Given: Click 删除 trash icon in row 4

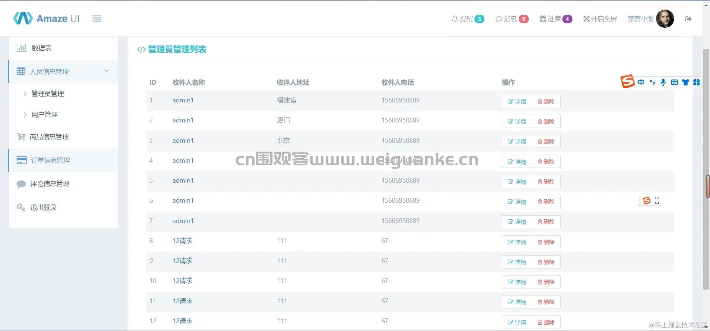Looking at the screenshot, I should pos(540,162).
